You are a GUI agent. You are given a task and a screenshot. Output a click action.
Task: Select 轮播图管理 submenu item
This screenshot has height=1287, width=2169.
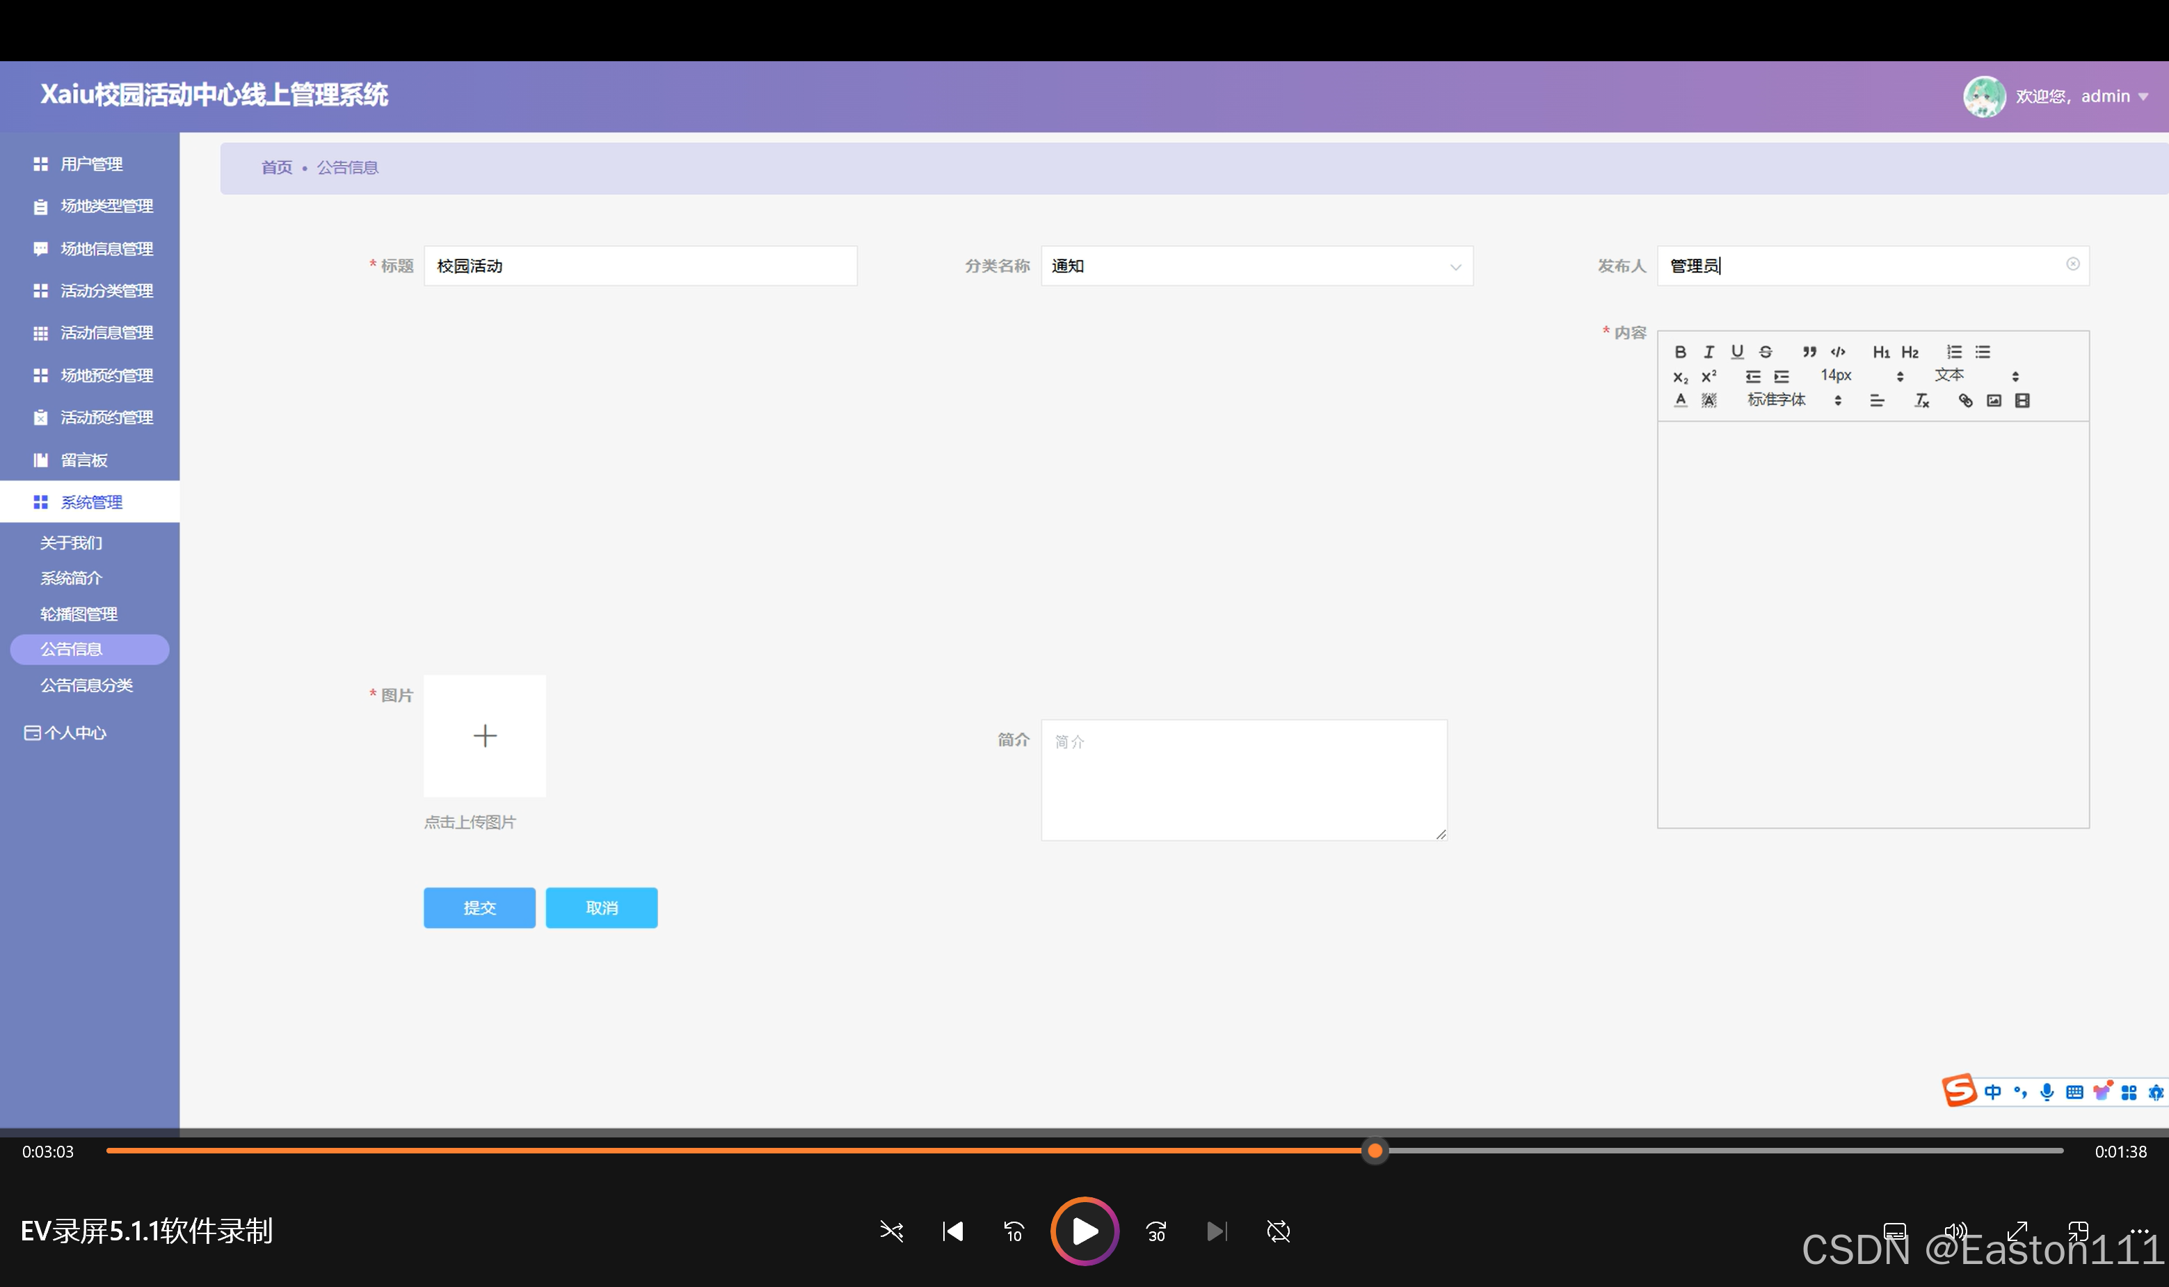click(79, 614)
